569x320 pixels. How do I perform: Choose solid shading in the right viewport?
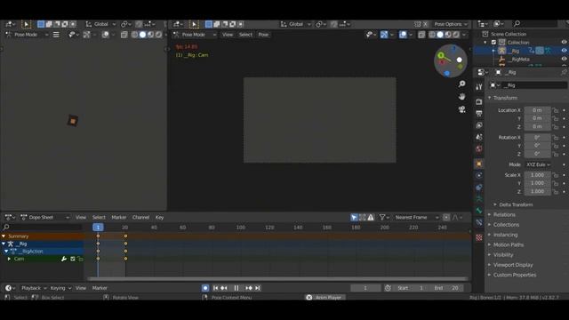click(x=440, y=35)
